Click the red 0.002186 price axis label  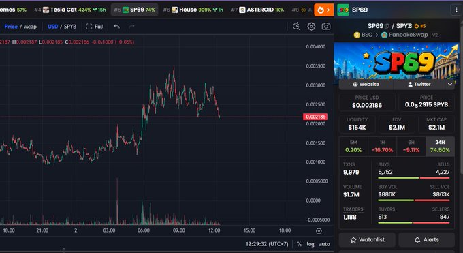315,117
